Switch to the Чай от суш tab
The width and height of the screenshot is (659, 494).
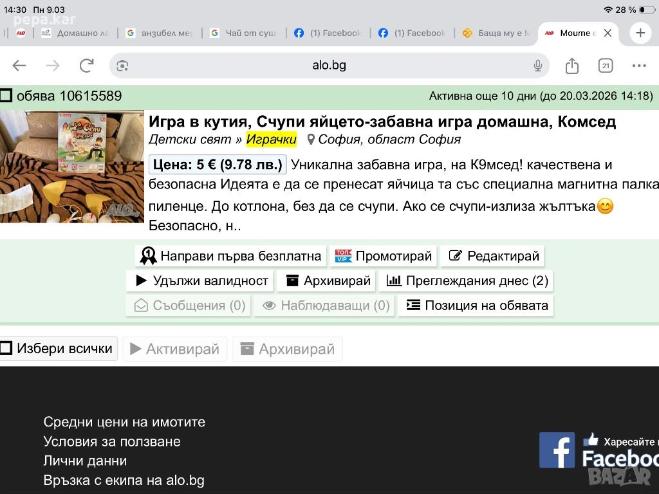click(x=244, y=33)
